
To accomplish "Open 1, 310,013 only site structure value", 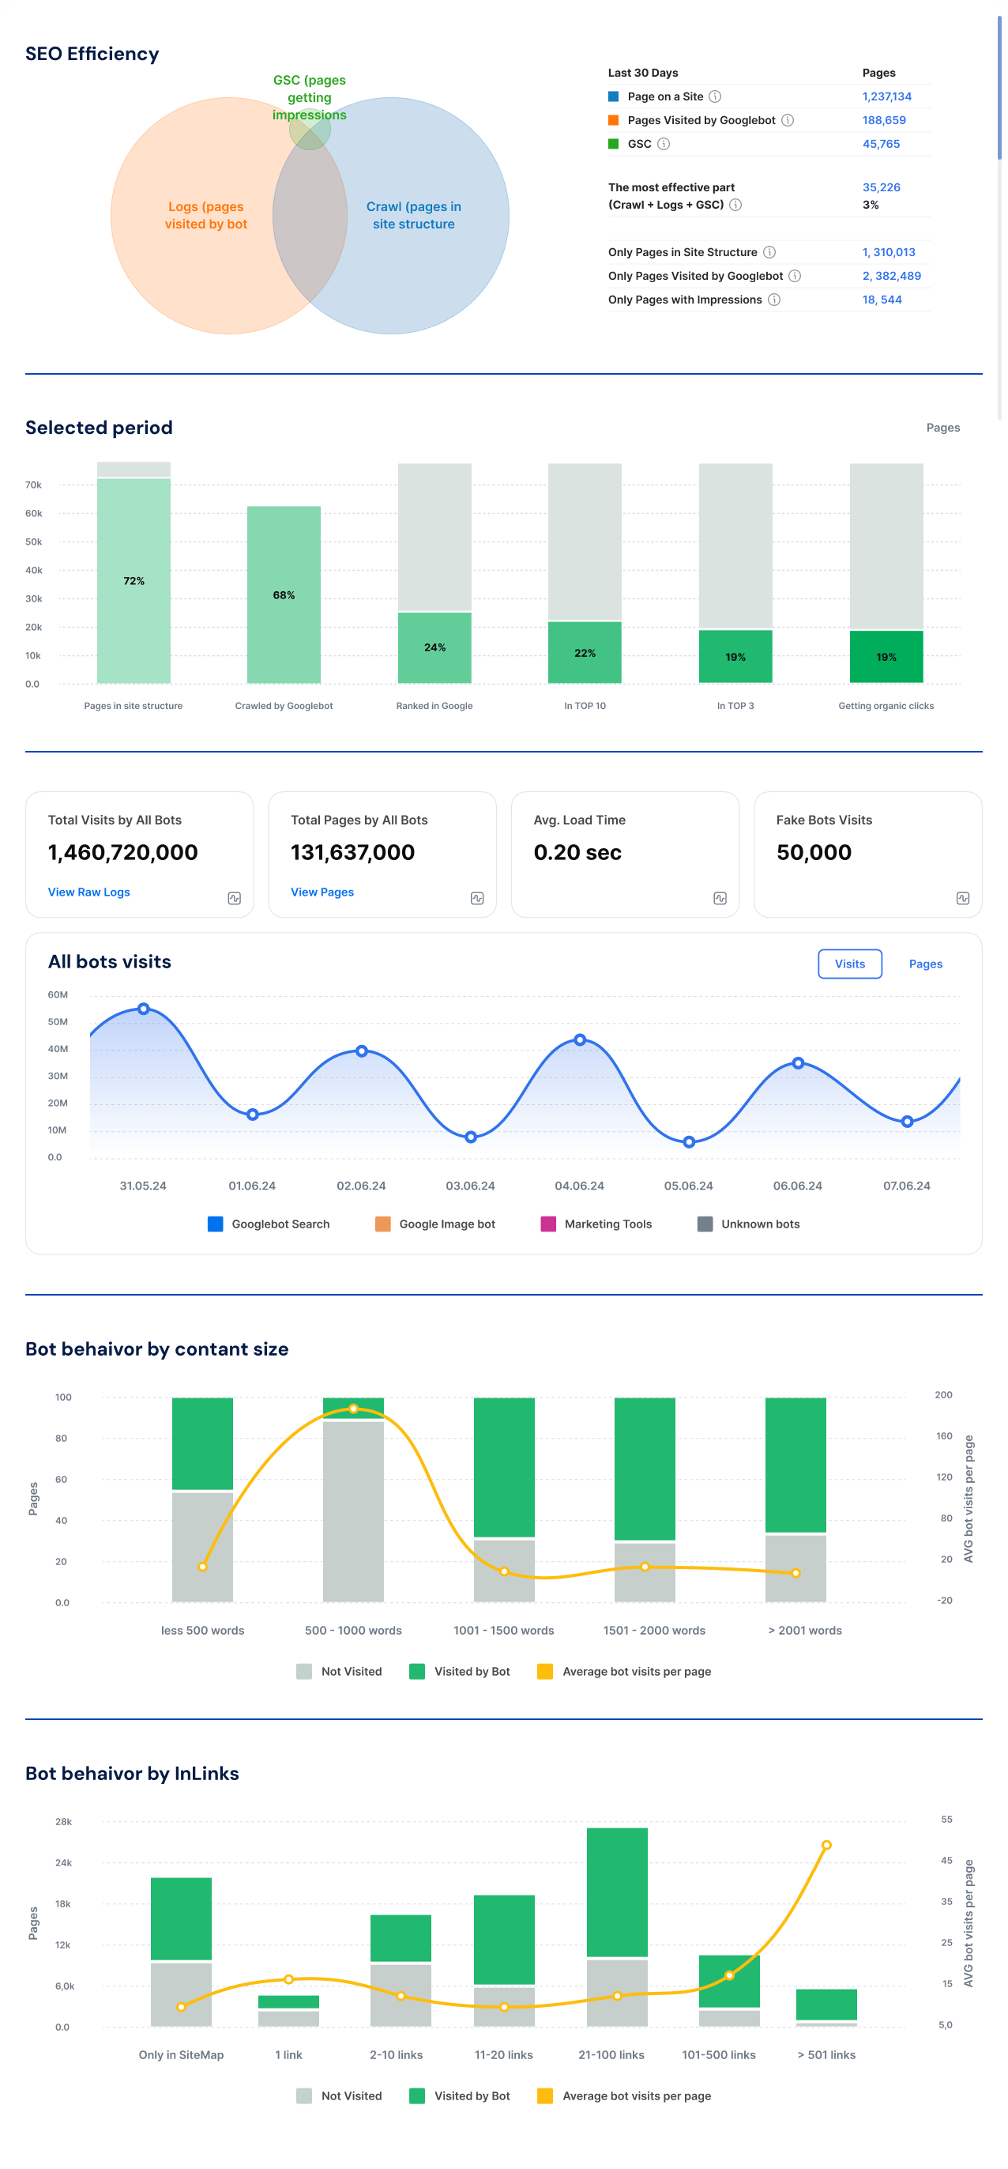I will [x=889, y=253].
